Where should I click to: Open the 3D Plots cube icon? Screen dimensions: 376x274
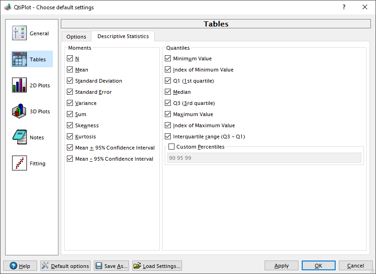tap(19, 111)
